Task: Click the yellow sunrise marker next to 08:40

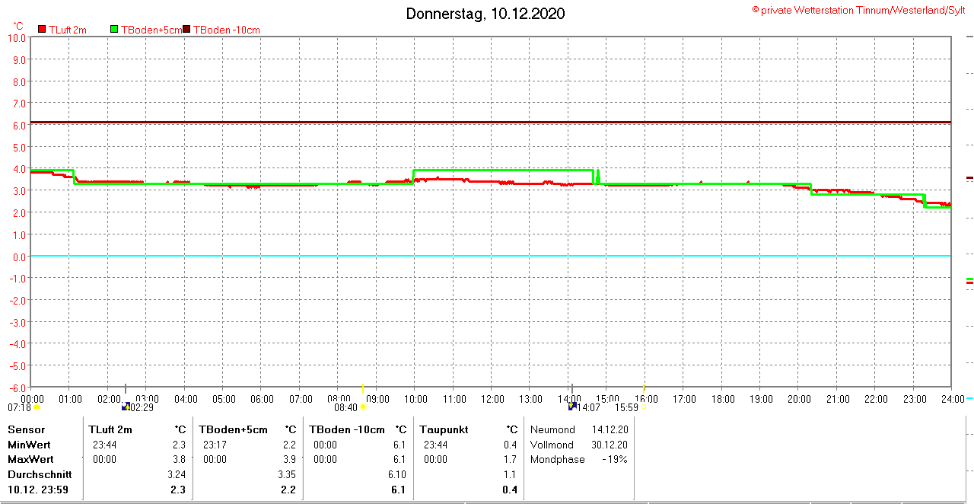Action: click(x=363, y=407)
